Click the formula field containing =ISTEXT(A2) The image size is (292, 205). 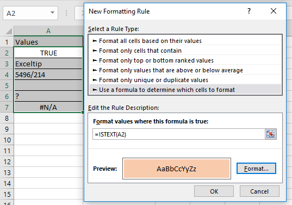[179, 134]
